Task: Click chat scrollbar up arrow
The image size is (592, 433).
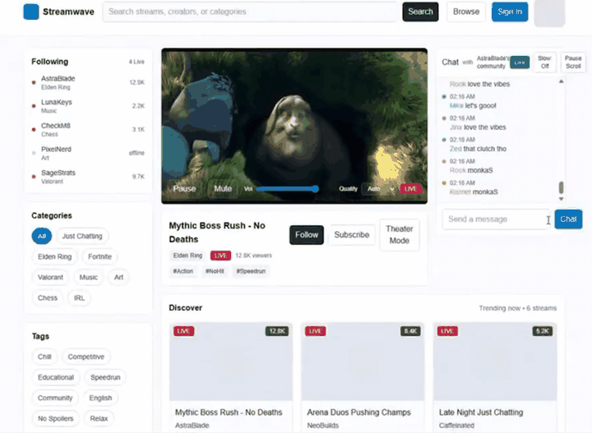Action: (562, 81)
